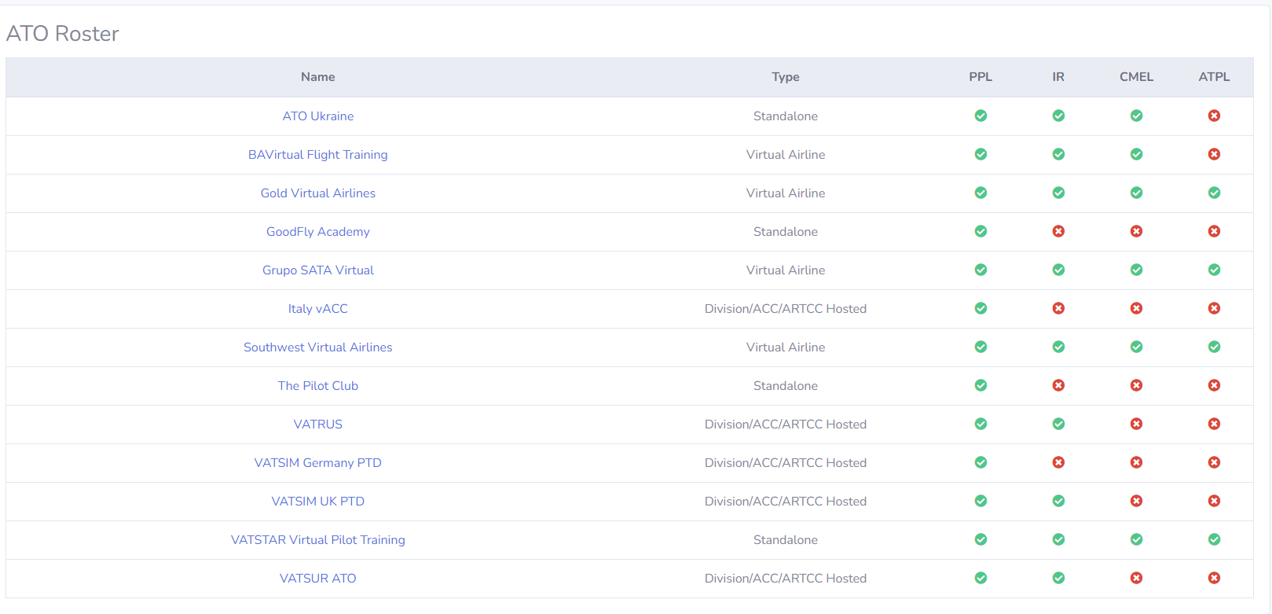Open BAVirtual Flight Training link
The height and width of the screenshot is (614, 1272).
(318, 155)
